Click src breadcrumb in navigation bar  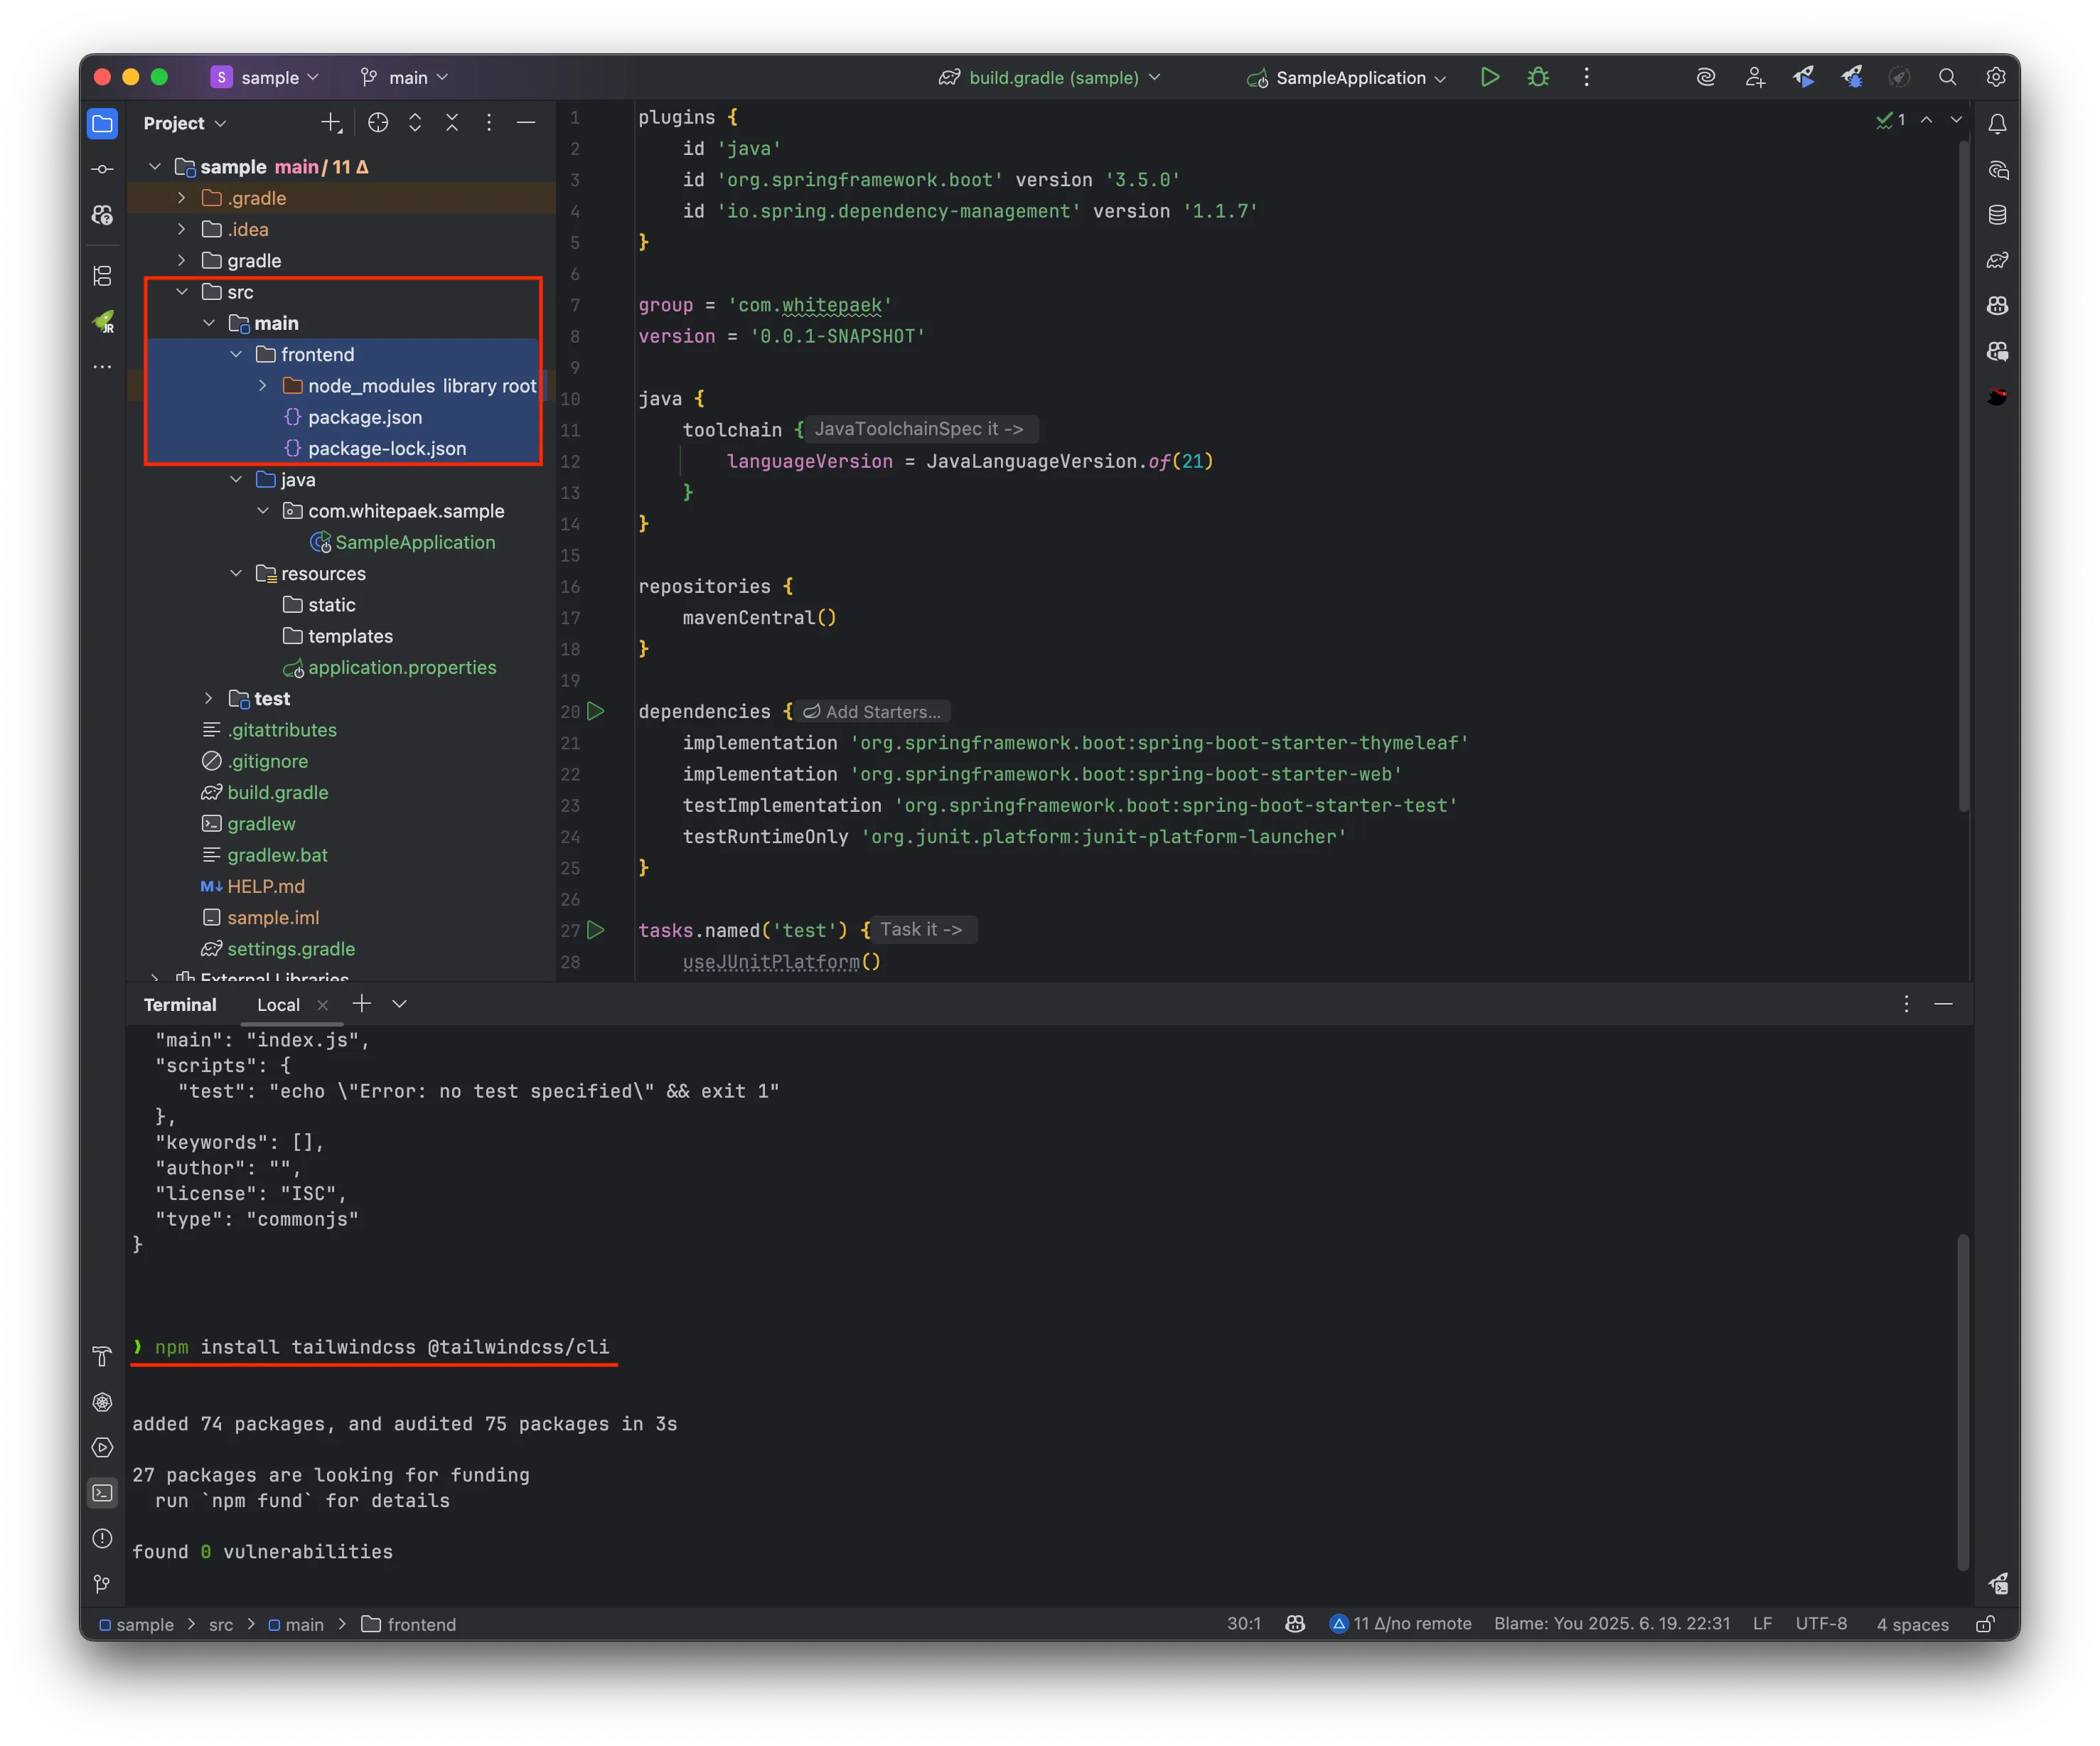coord(221,1625)
